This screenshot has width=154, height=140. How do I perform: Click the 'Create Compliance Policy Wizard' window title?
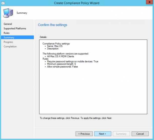click(x=77, y=3)
